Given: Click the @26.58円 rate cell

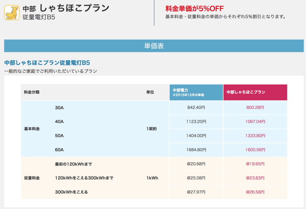Looking at the screenshot, I should pyautogui.click(x=255, y=192).
